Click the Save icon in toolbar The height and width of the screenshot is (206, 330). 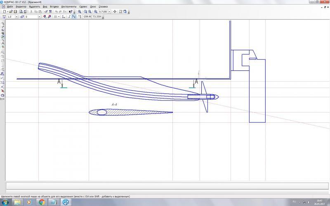pyautogui.click(x=15, y=12)
